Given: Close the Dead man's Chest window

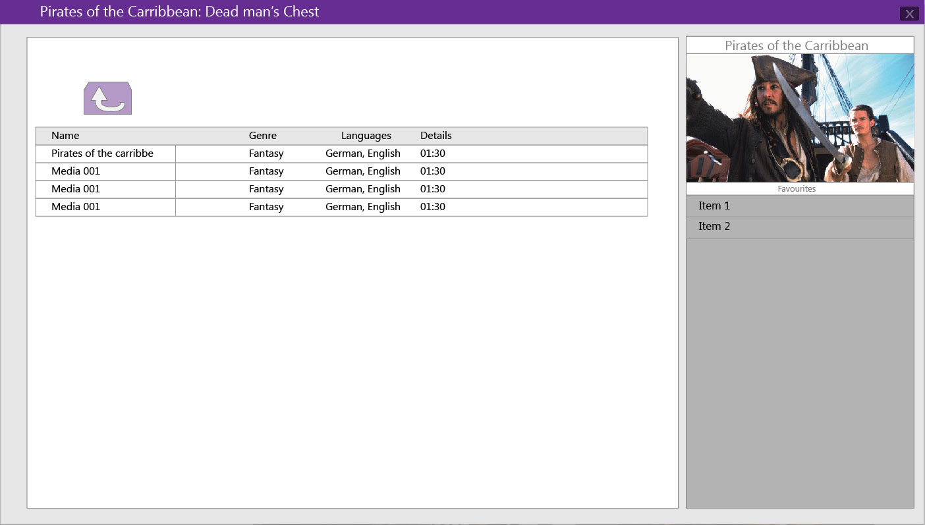Looking at the screenshot, I should pos(909,13).
